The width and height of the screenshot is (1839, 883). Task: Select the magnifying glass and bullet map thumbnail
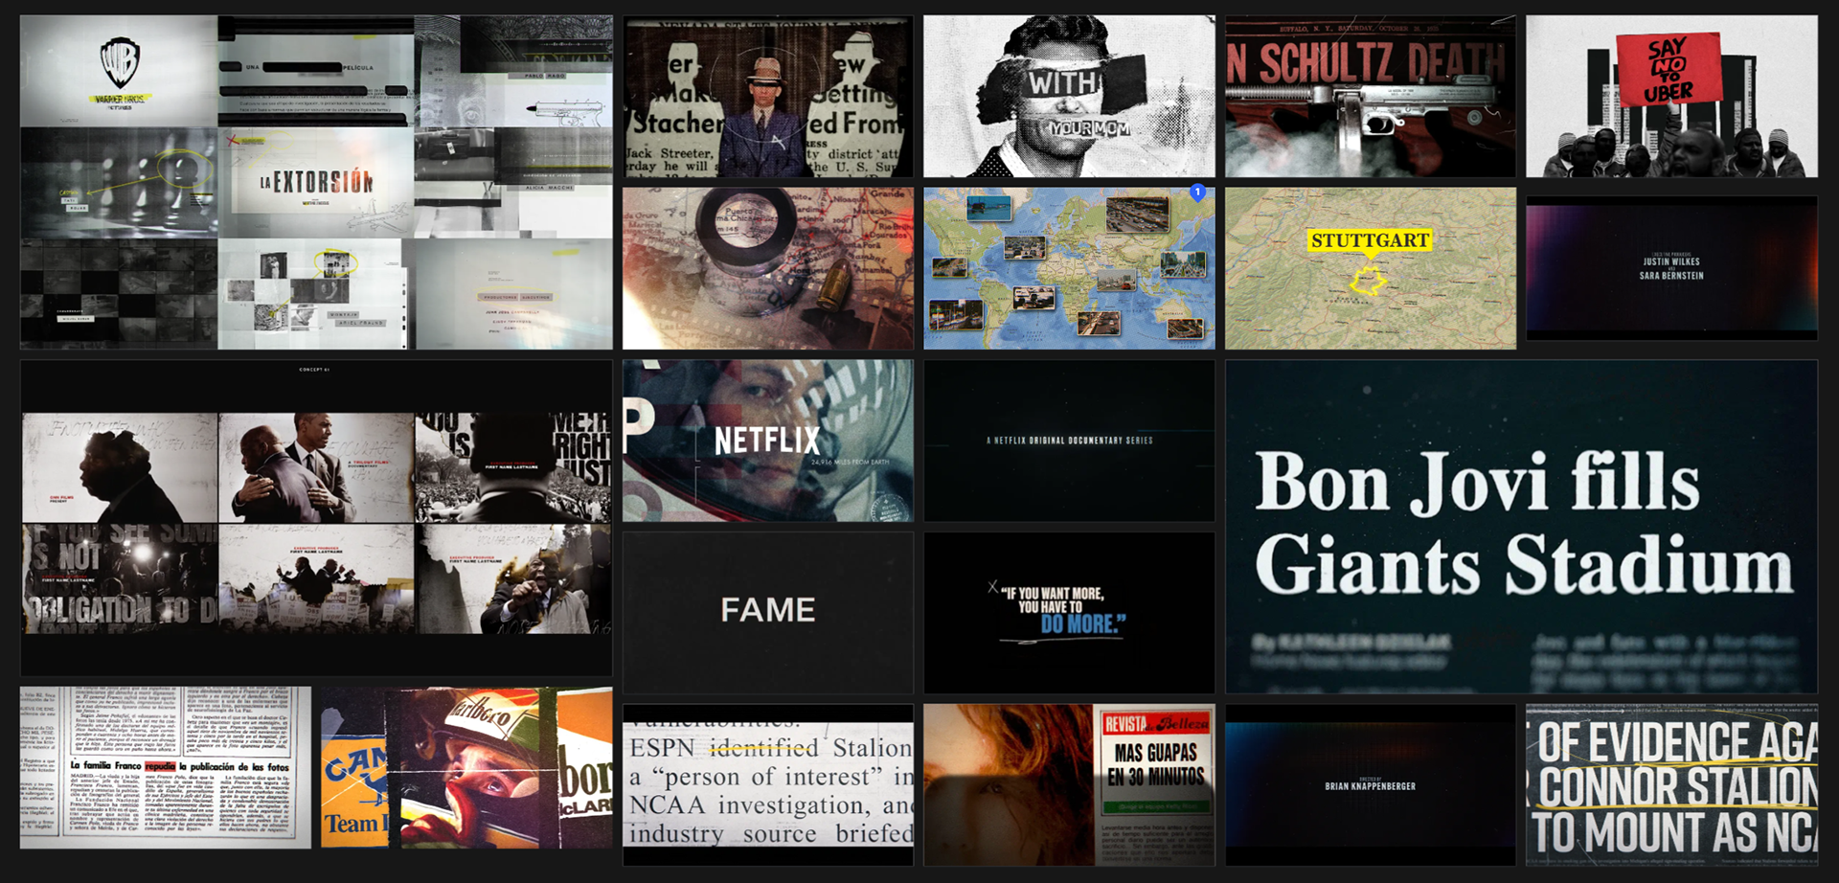pyautogui.click(x=768, y=268)
